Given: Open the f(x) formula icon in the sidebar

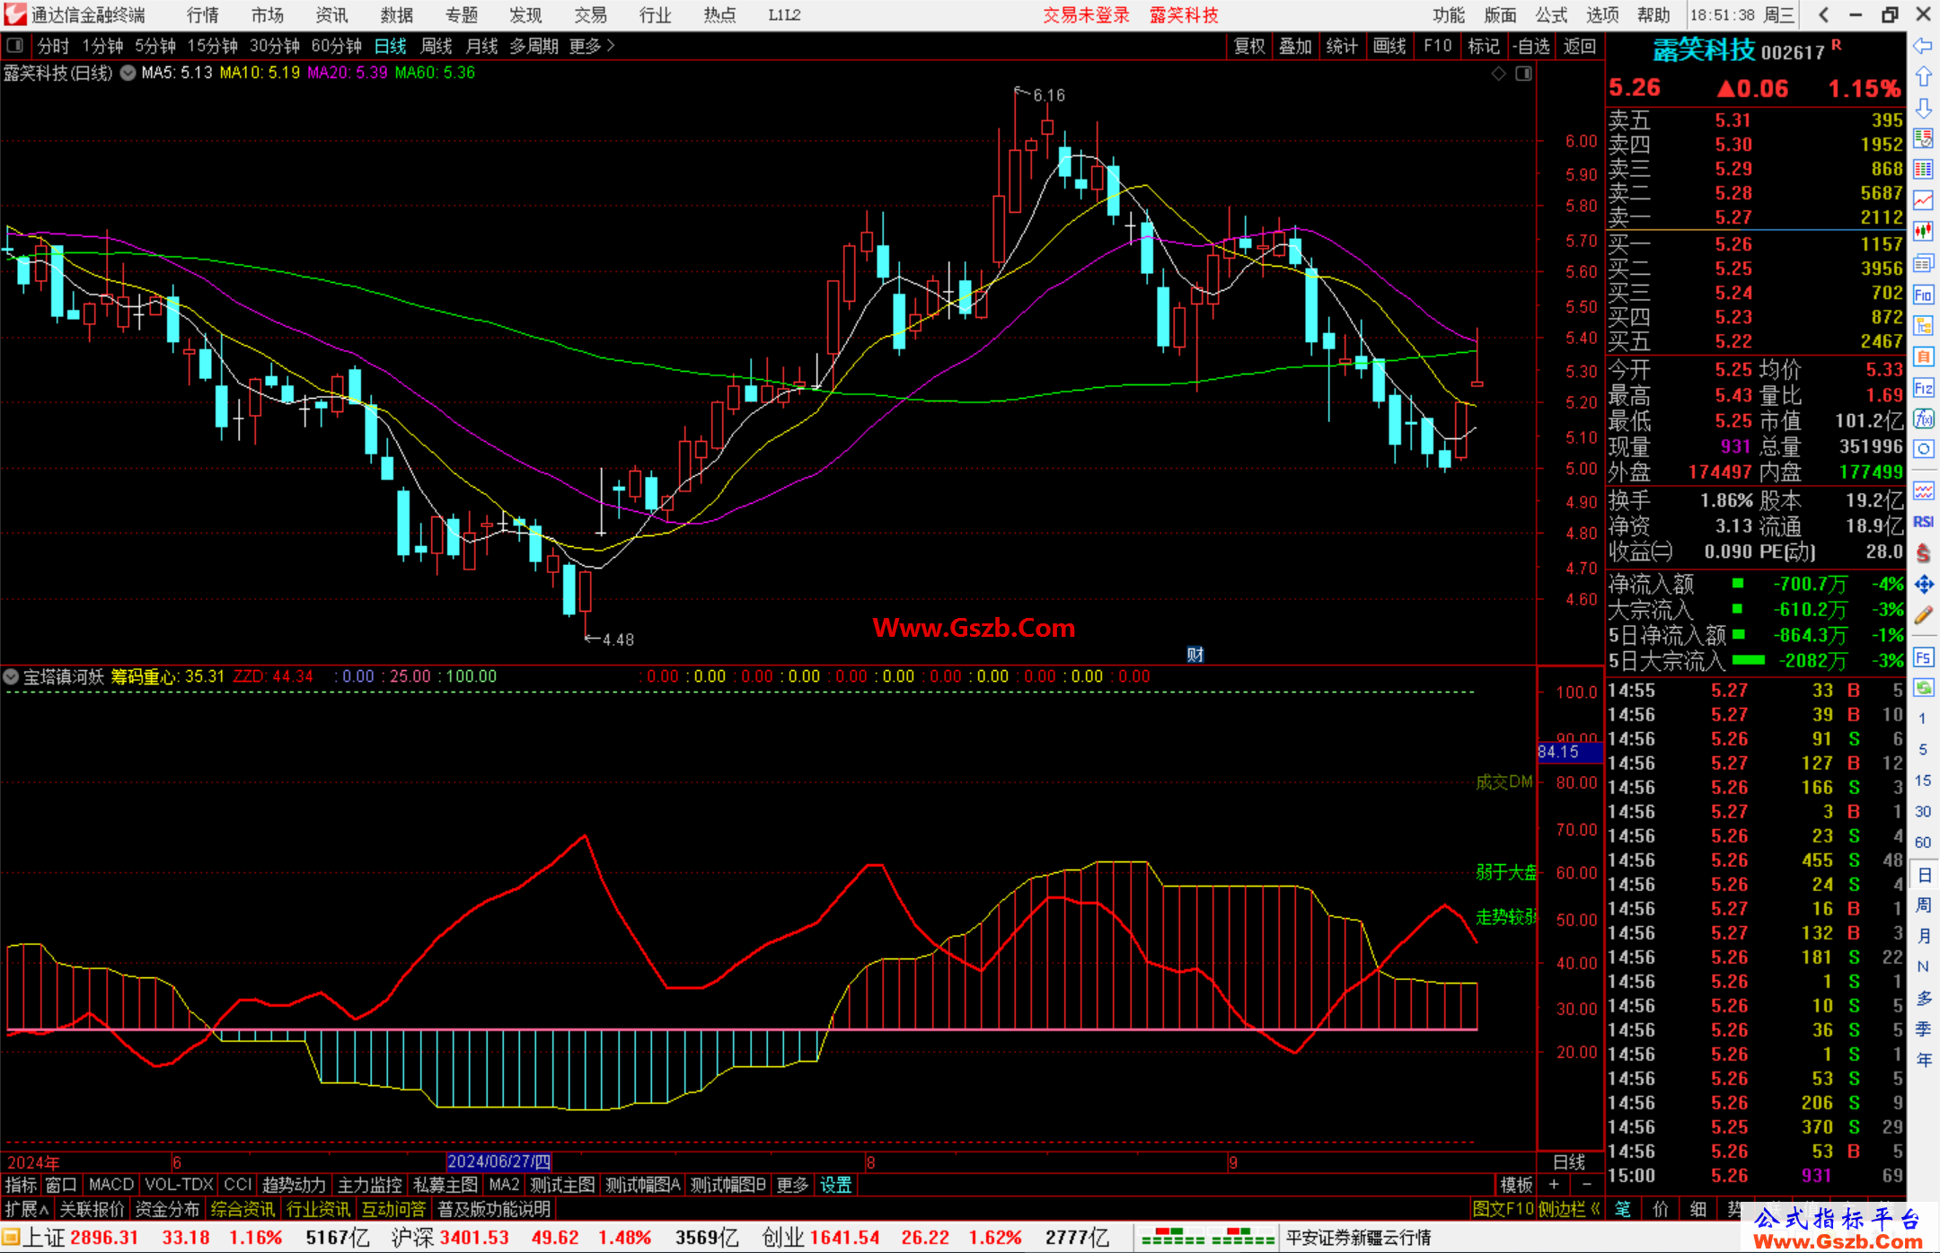Looking at the screenshot, I should (1923, 419).
